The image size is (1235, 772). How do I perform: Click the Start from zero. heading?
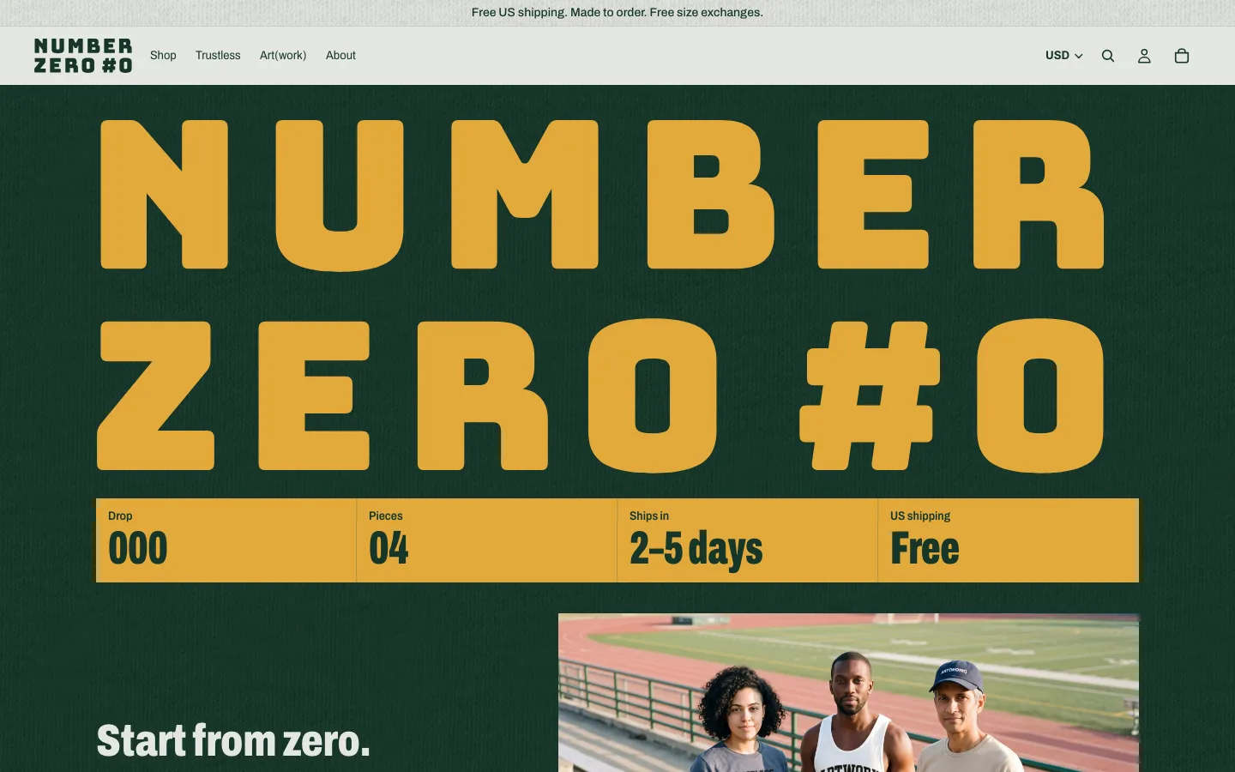coord(233,741)
